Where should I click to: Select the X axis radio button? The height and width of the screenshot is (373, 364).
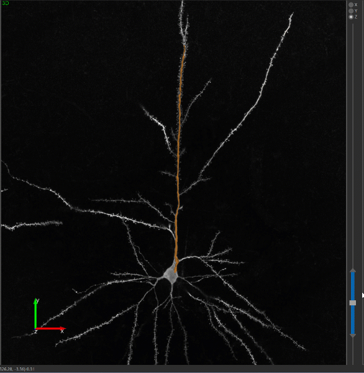351,5
